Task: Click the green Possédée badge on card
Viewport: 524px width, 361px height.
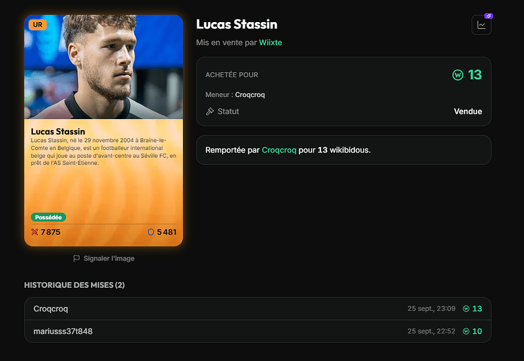Action: [x=48, y=217]
